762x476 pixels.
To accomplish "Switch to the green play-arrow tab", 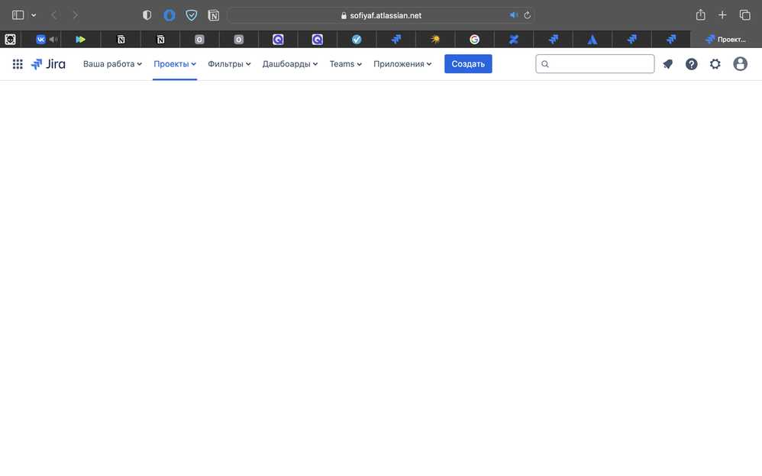I will coord(81,40).
